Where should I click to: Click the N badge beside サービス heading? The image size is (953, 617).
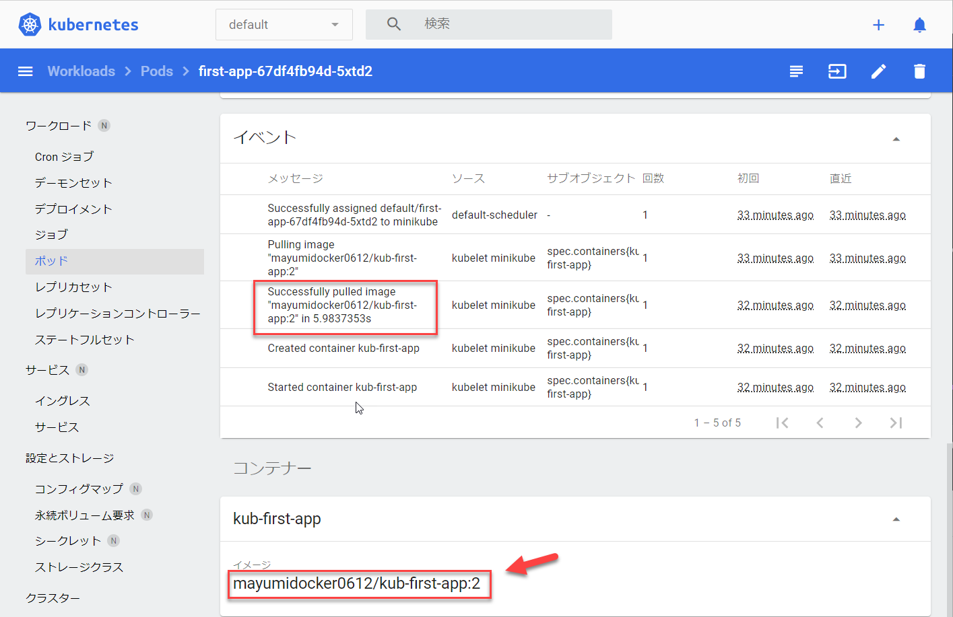coord(81,370)
